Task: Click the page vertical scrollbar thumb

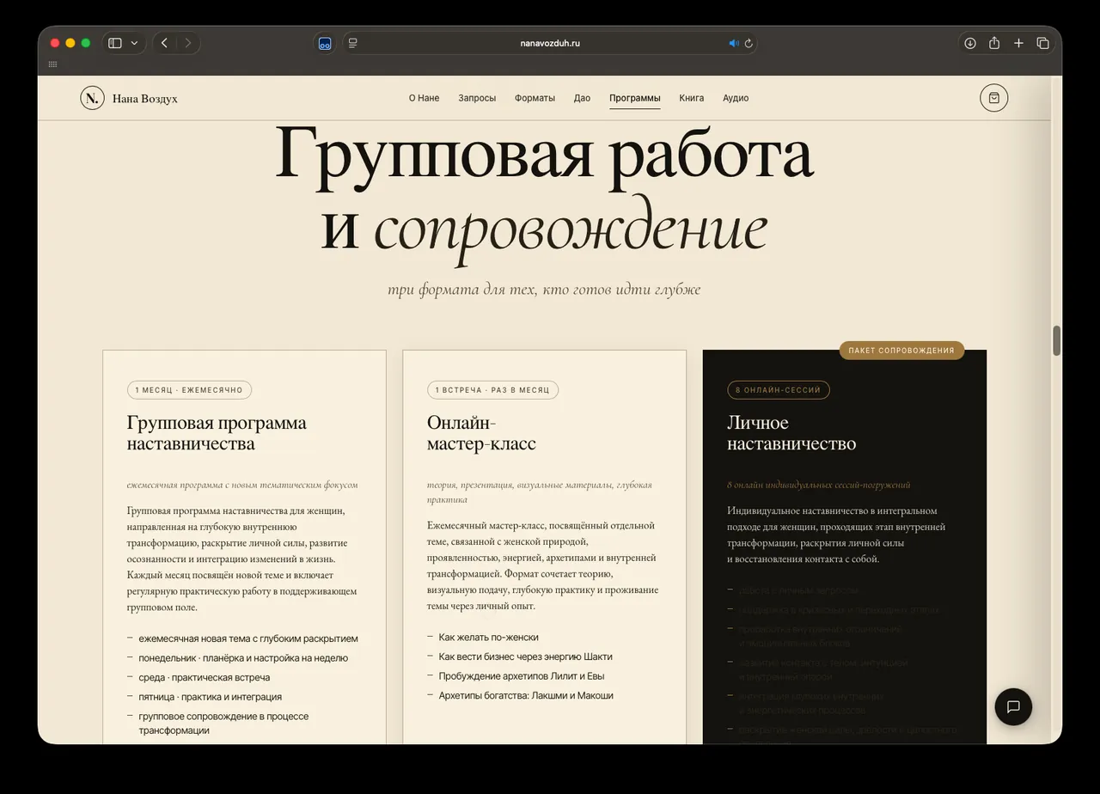Action: (x=1057, y=340)
